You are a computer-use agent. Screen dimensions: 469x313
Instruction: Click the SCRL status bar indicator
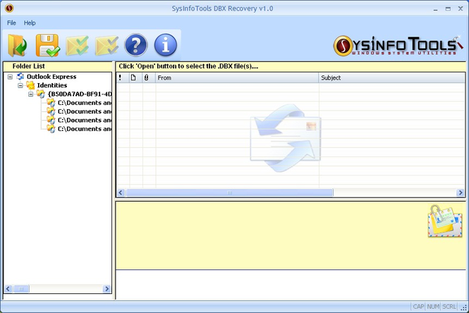coord(449,307)
